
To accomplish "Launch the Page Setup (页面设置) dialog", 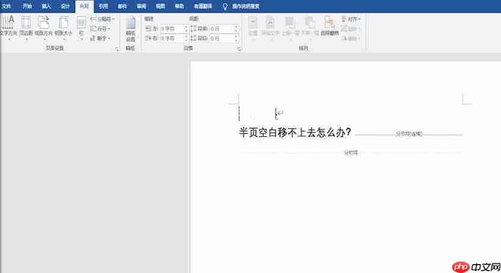I will click(117, 49).
